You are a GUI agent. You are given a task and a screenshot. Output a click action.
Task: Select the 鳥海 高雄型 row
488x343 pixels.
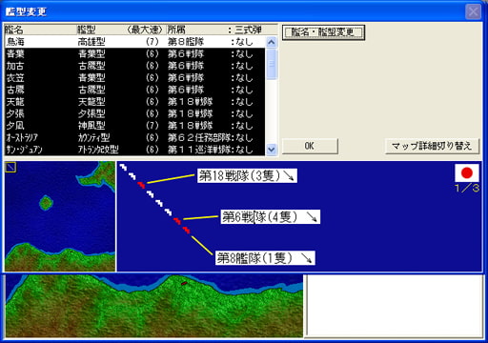(134, 42)
